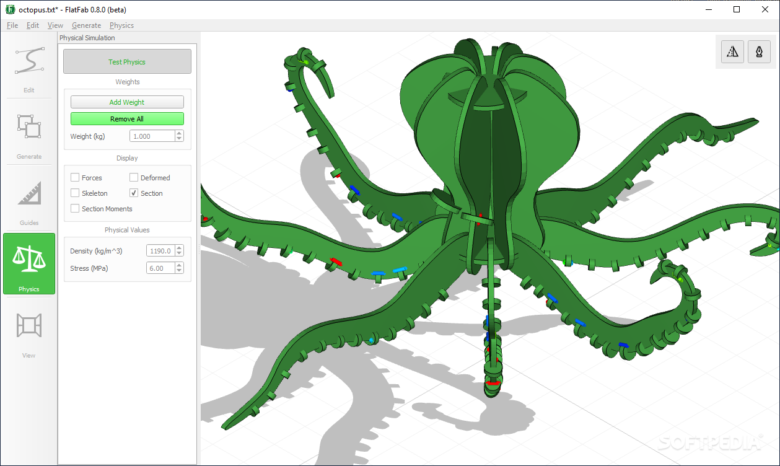Switch to the Edit mode icon
780x466 pixels.
click(28, 61)
